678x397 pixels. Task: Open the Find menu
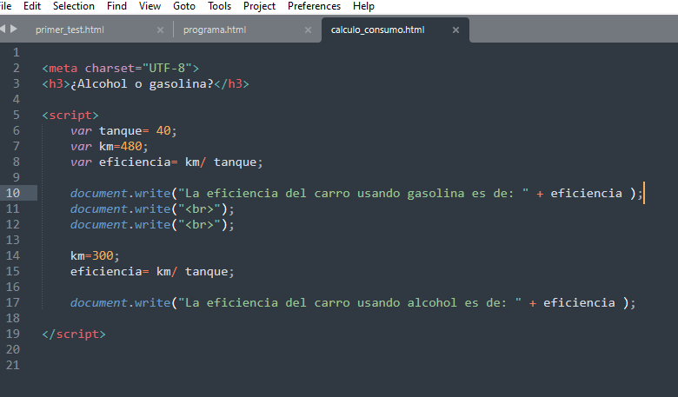116,6
